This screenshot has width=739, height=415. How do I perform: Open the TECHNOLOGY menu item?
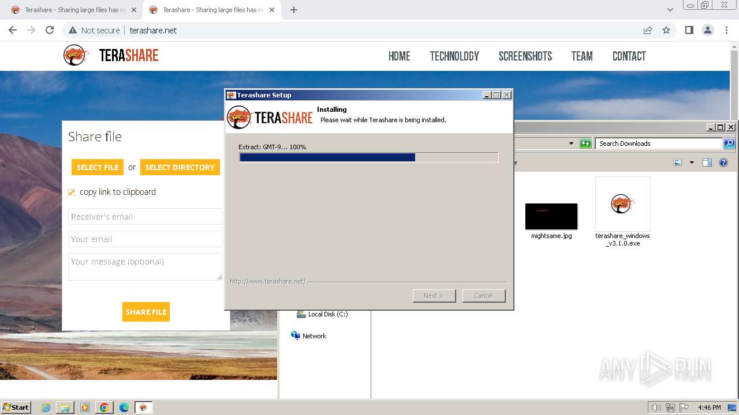[x=454, y=56]
